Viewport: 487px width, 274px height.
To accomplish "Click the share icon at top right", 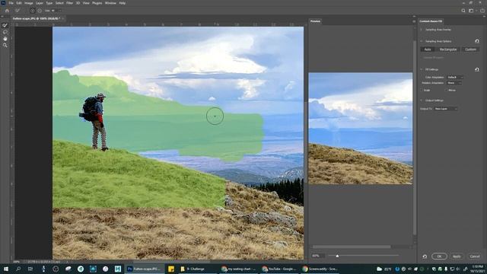I will (x=482, y=11).
